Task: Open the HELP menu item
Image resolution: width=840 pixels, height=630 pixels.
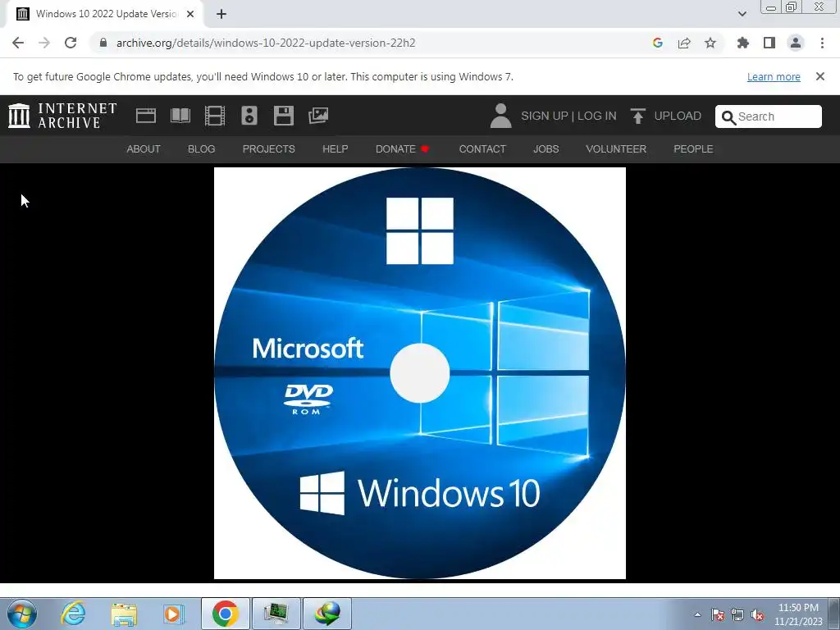Action: [x=336, y=149]
